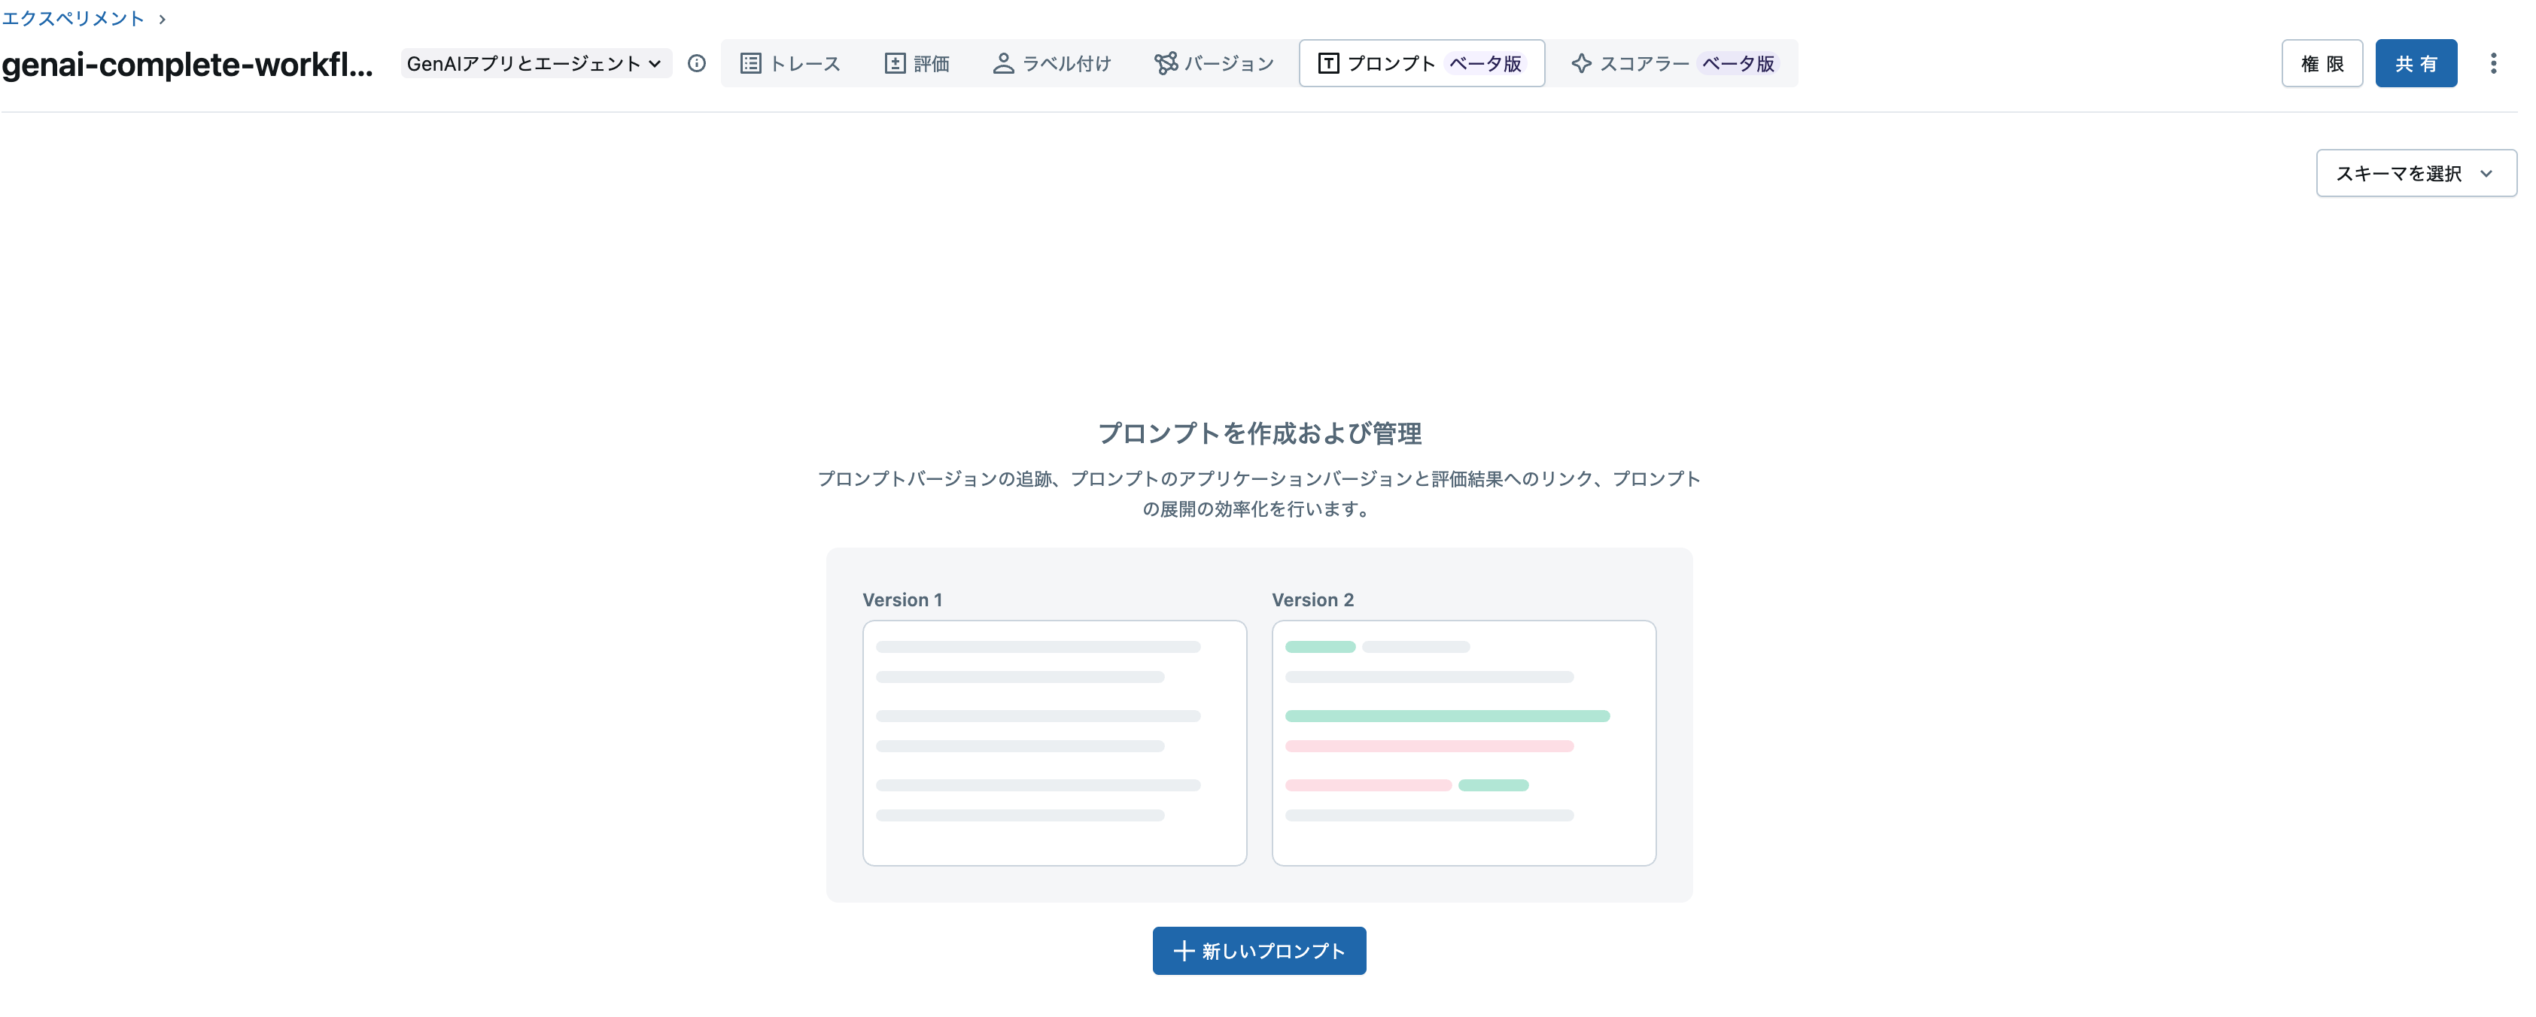Click 新しいプロンプト to create a prompt

1259,950
